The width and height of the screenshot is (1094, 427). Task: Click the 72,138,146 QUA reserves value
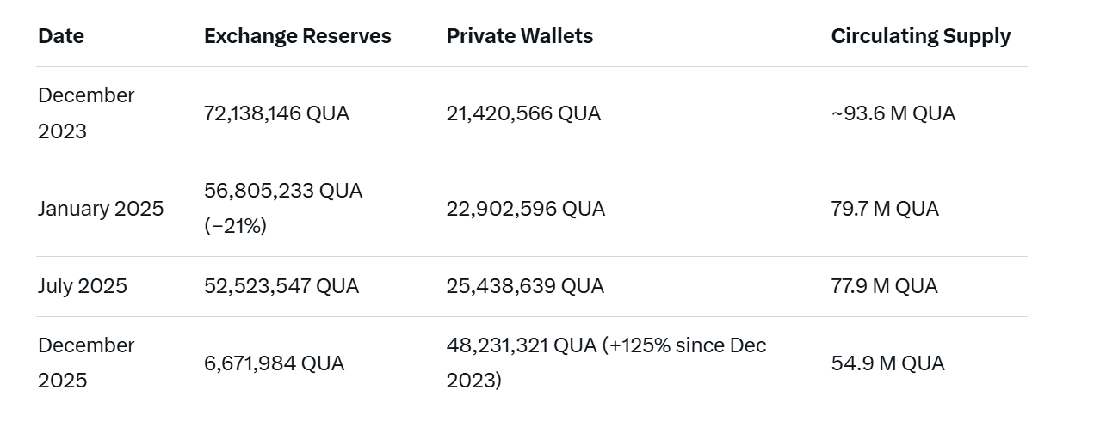point(276,113)
